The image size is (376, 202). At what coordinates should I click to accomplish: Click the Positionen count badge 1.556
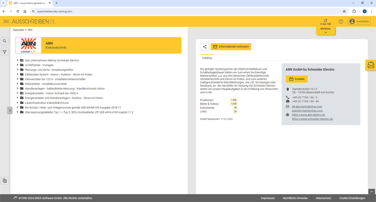pos(234,100)
